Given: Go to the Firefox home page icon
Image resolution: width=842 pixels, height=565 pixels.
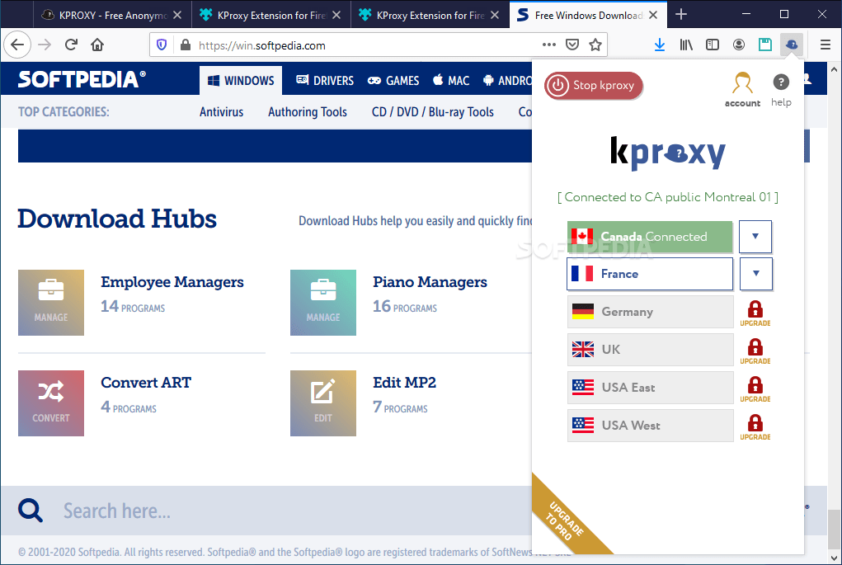Looking at the screenshot, I should pyautogui.click(x=97, y=45).
